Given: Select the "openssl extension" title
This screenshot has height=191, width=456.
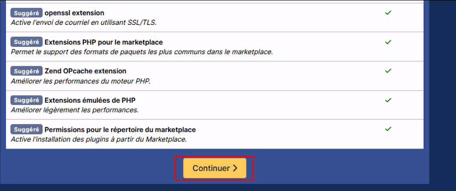Looking at the screenshot, I should [x=74, y=13].
